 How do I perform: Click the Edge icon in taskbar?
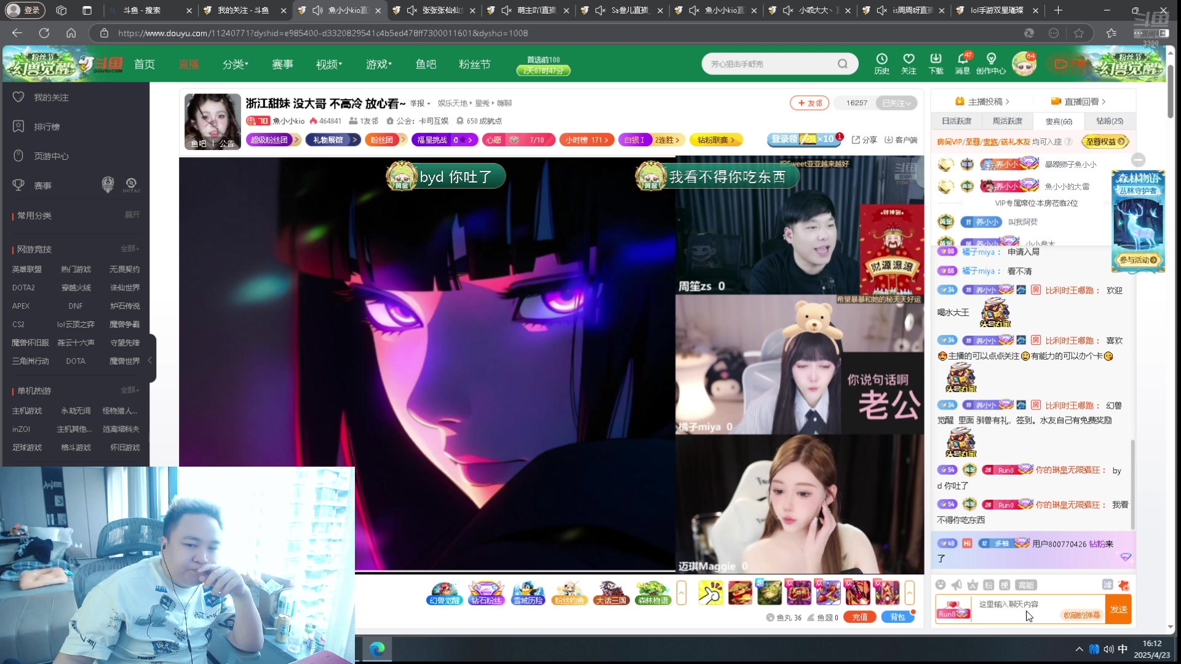(377, 649)
